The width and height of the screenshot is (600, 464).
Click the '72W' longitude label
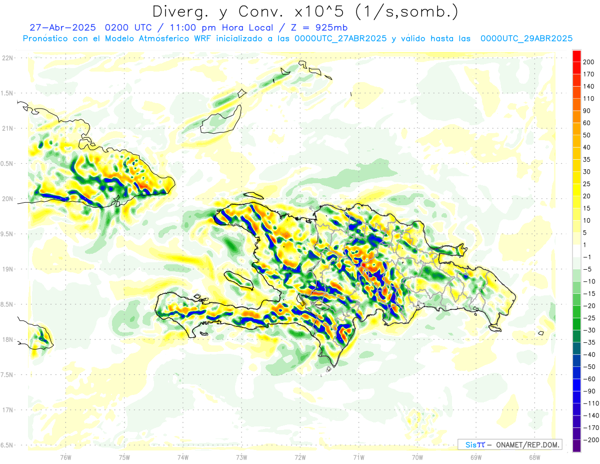tap(300, 457)
